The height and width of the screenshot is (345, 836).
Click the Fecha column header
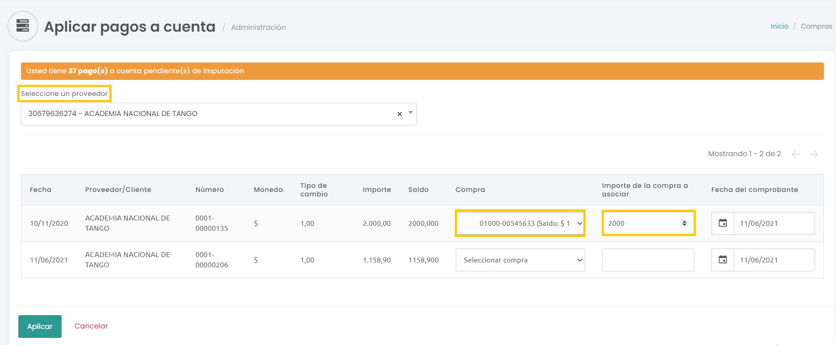(x=41, y=190)
